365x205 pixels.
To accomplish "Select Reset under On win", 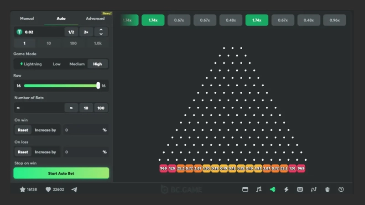I will [x=23, y=130].
